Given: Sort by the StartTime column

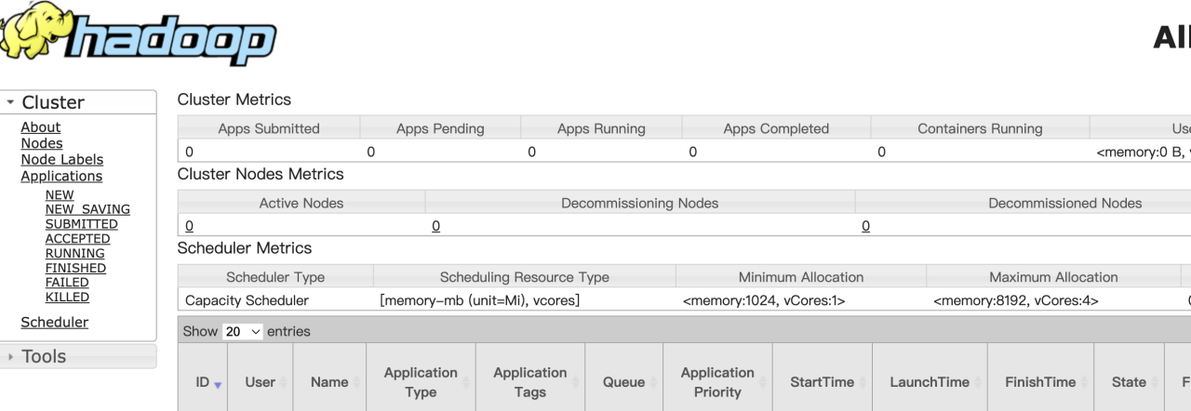Looking at the screenshot, I should (823, 382).
